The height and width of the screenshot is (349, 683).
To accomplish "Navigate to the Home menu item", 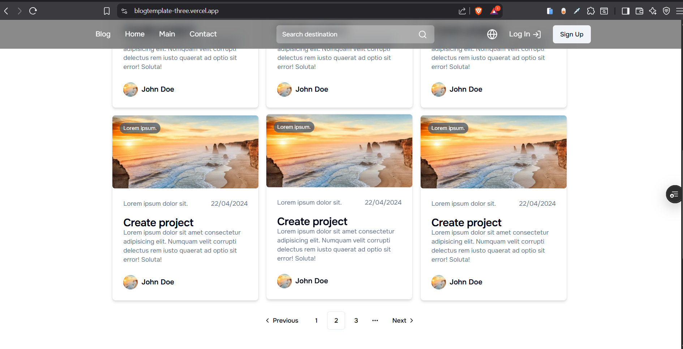I will click(135, 34).
